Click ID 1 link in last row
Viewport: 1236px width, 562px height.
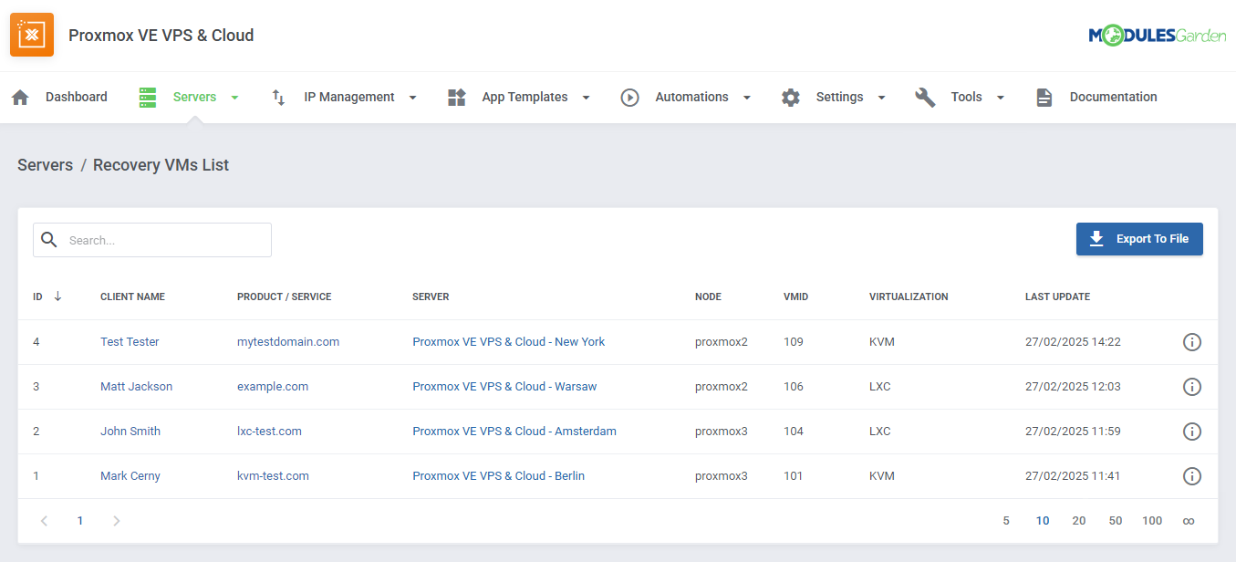coord(36,476)
